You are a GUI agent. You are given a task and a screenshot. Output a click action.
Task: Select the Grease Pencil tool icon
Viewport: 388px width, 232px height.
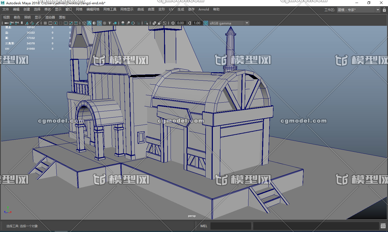pyautogui.click(x=37, y=23)
